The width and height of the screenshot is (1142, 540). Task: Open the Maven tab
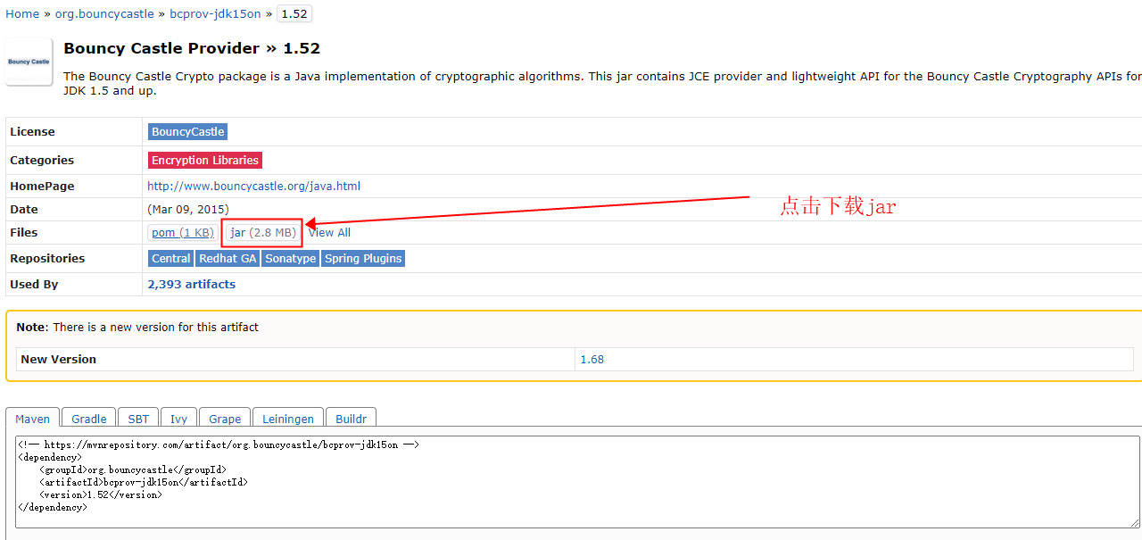click(32, 419)
